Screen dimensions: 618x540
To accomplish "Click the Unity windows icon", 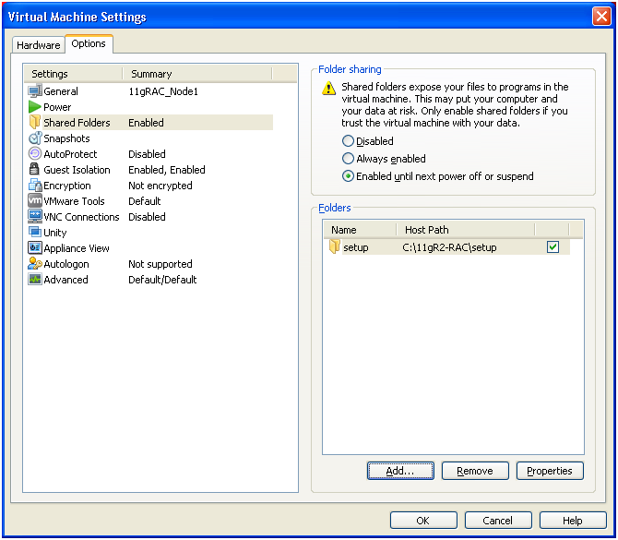I will pyautogui.click(x=35, y=232).
